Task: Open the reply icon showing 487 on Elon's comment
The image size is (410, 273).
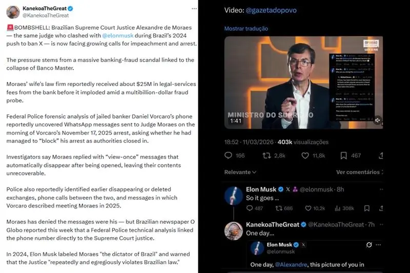Action: pos(250,208)
